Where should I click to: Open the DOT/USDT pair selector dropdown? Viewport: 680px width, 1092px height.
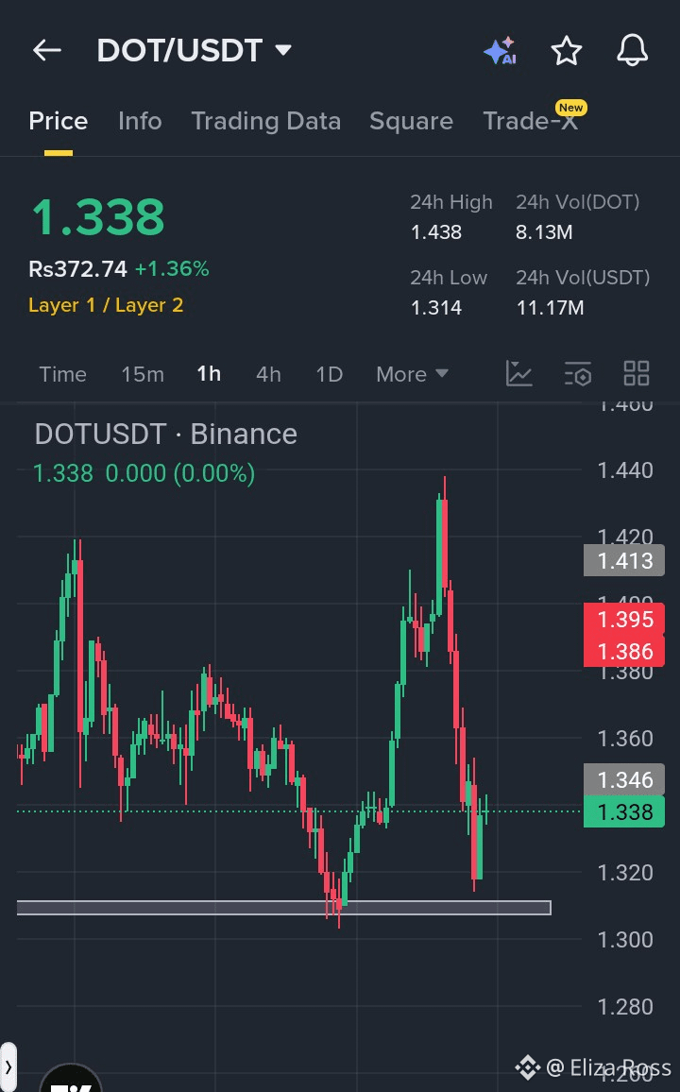195,50
